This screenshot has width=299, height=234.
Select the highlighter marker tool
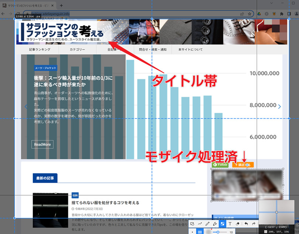point(215,224)
